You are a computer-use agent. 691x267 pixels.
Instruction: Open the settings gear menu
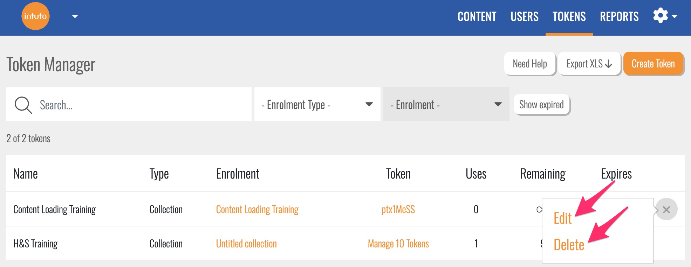coord(661,16)
